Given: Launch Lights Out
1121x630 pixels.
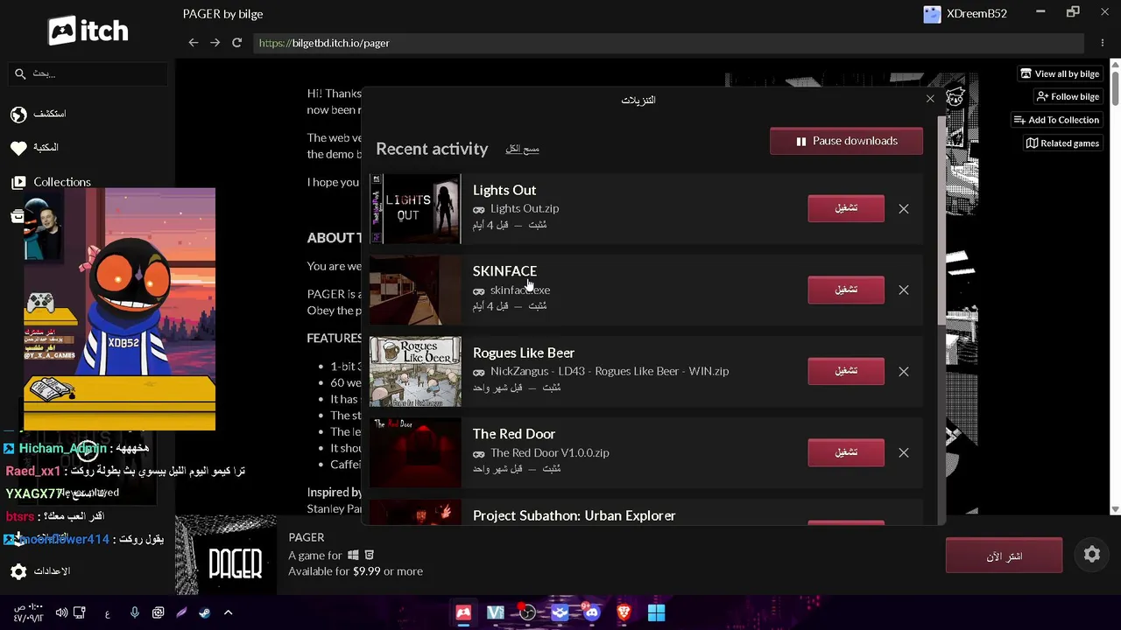Looking at the screenshot, I should click(846, 208).
